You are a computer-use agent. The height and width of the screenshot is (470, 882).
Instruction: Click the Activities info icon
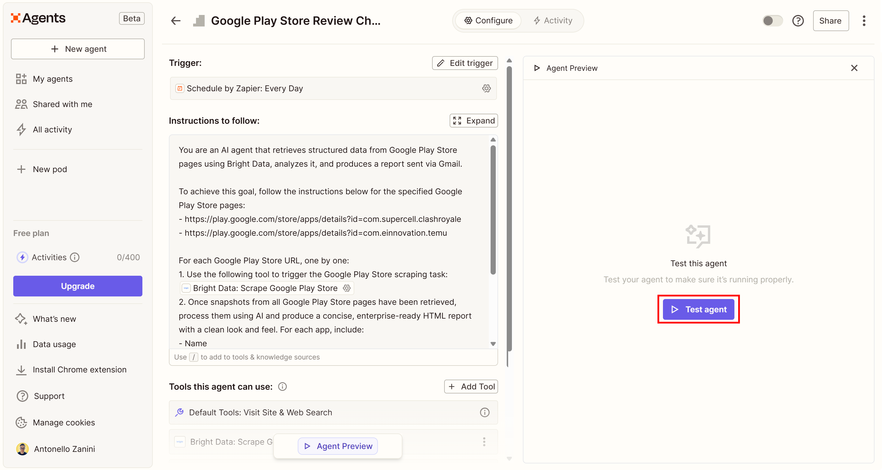click(75, 257)
